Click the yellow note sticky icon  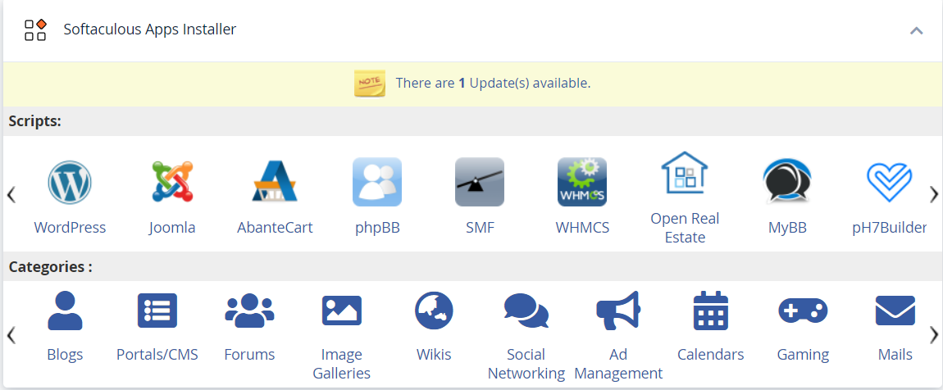pos(369,83)
